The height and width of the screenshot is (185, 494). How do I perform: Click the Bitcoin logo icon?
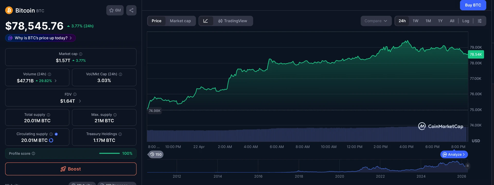click(9, 10)
